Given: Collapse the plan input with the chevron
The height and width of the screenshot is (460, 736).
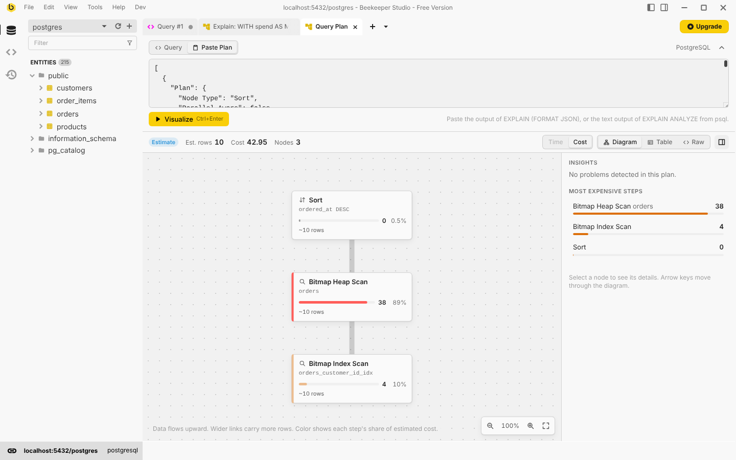Looking at the screenshot, I should click(722, 48).
